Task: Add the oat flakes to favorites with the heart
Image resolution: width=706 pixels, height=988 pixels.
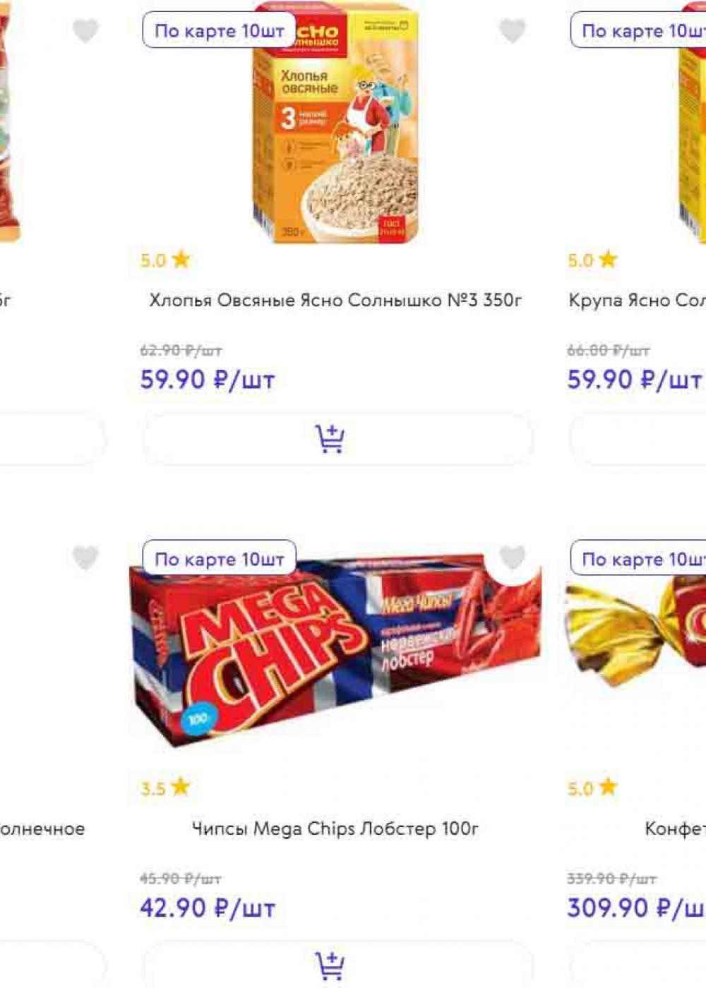Action: [513, 30]
